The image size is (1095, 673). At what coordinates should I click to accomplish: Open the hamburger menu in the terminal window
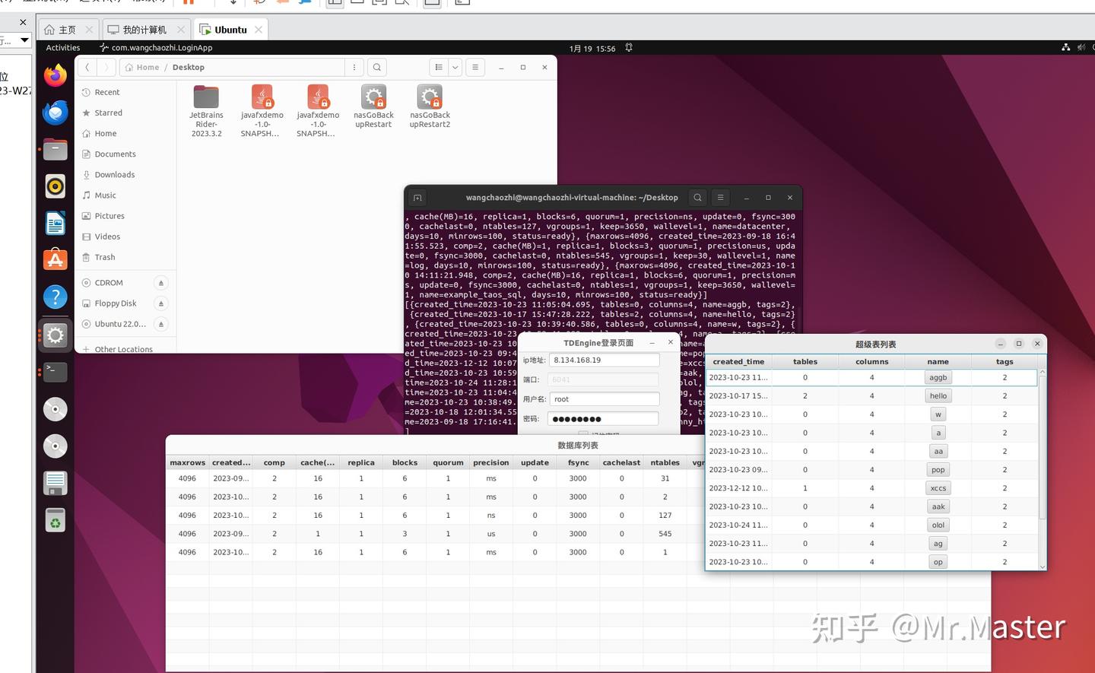point(720,197)
